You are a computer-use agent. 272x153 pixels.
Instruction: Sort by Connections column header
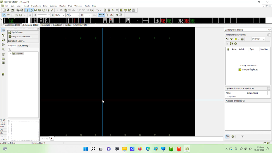tap(257, 93)
